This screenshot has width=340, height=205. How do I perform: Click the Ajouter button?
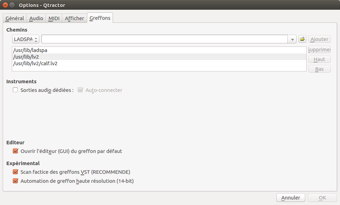click(319, 39)
